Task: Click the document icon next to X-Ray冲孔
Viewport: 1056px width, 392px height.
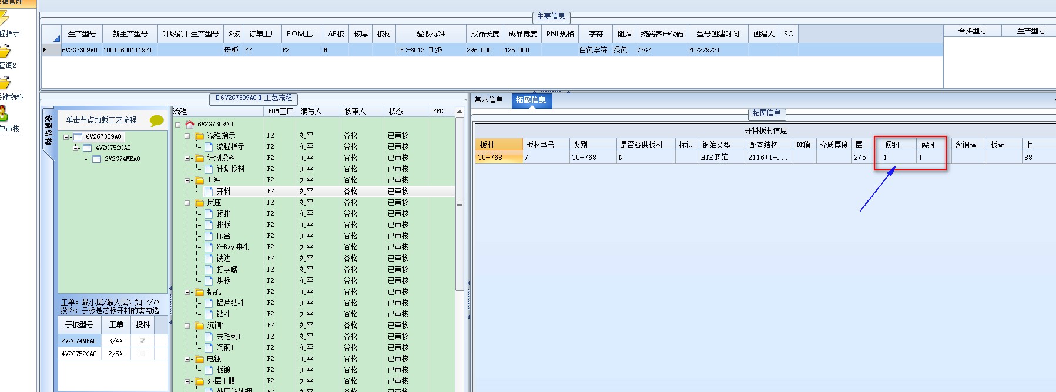Action: (x=209, y=247)
